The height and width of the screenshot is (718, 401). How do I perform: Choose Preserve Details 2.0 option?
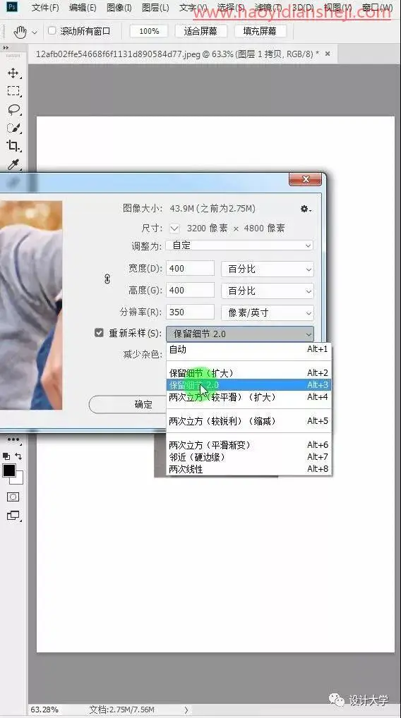249,385
